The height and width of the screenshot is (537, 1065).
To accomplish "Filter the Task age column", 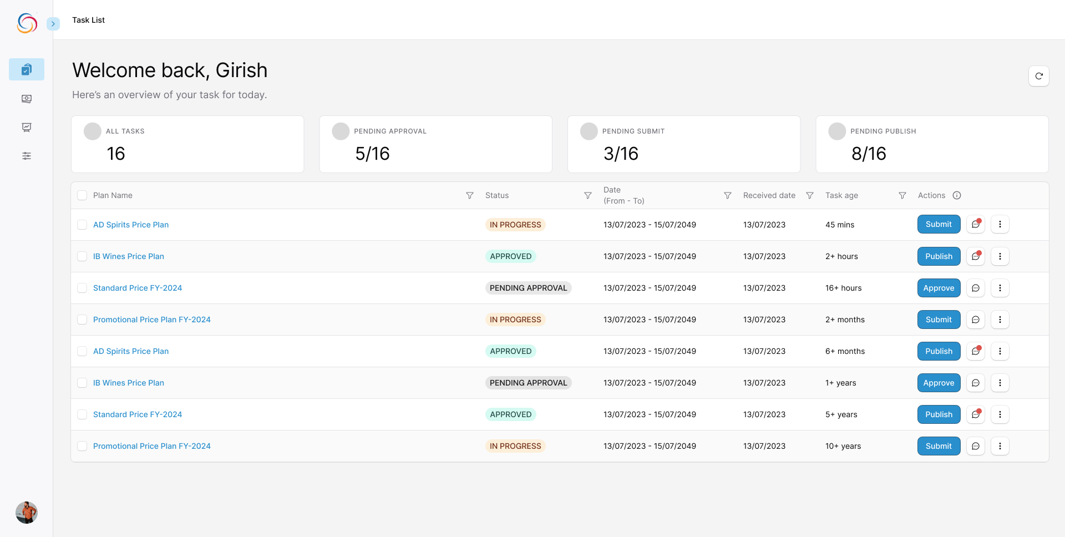I will [x=902, y=195].
